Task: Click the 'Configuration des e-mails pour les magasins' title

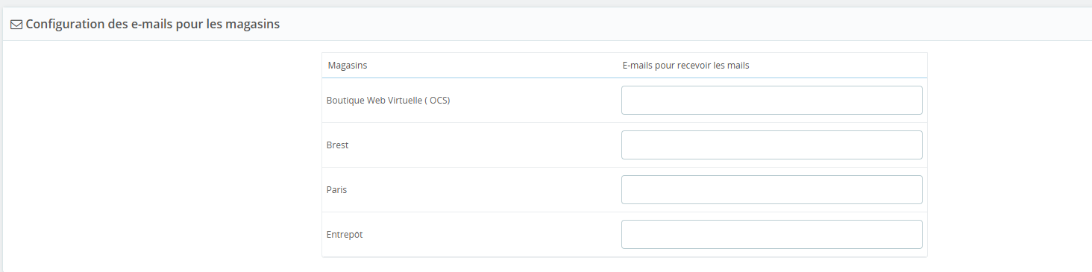Action: click(x=153, y=24)
